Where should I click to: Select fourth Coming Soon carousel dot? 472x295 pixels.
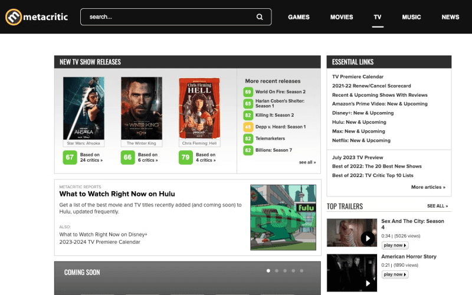click(x=293, y=271)
